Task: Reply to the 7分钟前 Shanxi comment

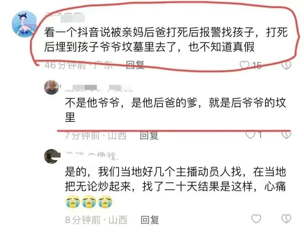Action: (149, 135)
